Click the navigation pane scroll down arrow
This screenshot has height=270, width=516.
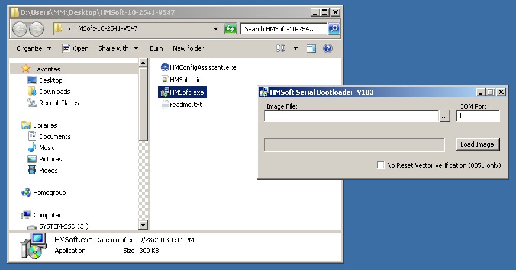point(143,225)
